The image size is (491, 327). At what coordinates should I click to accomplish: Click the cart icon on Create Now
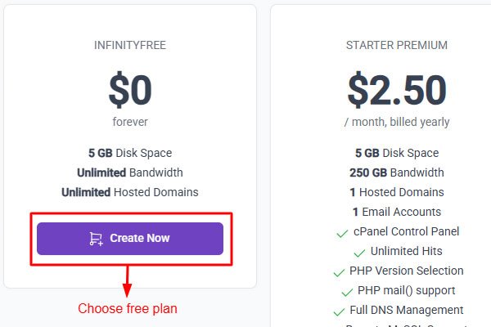coord(97,239)
